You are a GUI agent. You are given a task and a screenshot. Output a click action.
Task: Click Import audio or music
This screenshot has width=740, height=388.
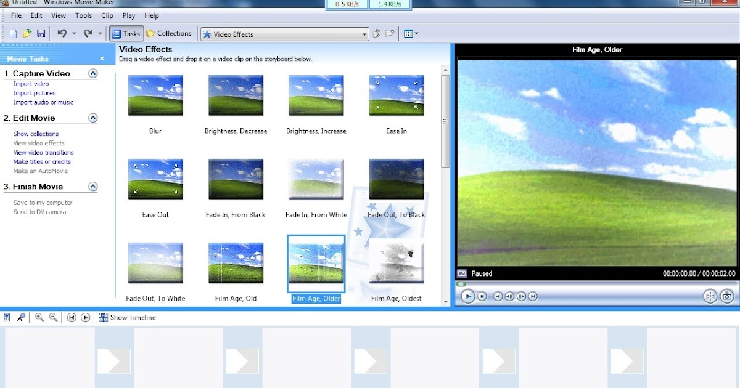tap(43, 102)
